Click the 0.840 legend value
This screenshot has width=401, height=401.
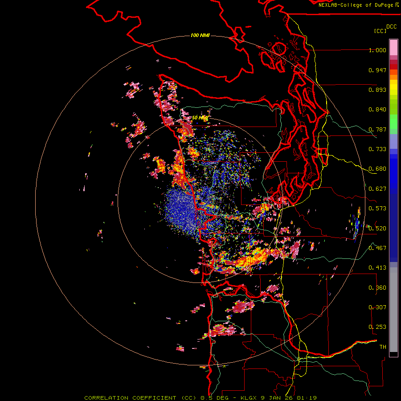coord(377,110)
